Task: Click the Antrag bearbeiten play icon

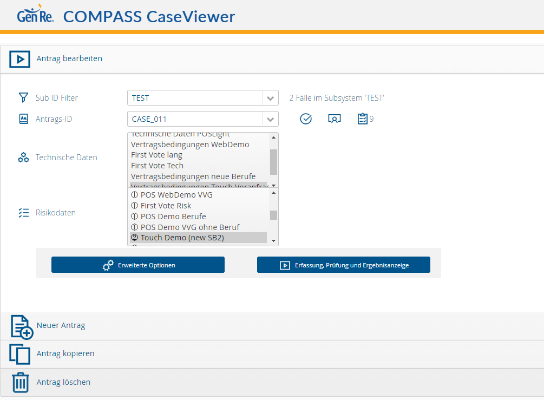Action: 19,59
